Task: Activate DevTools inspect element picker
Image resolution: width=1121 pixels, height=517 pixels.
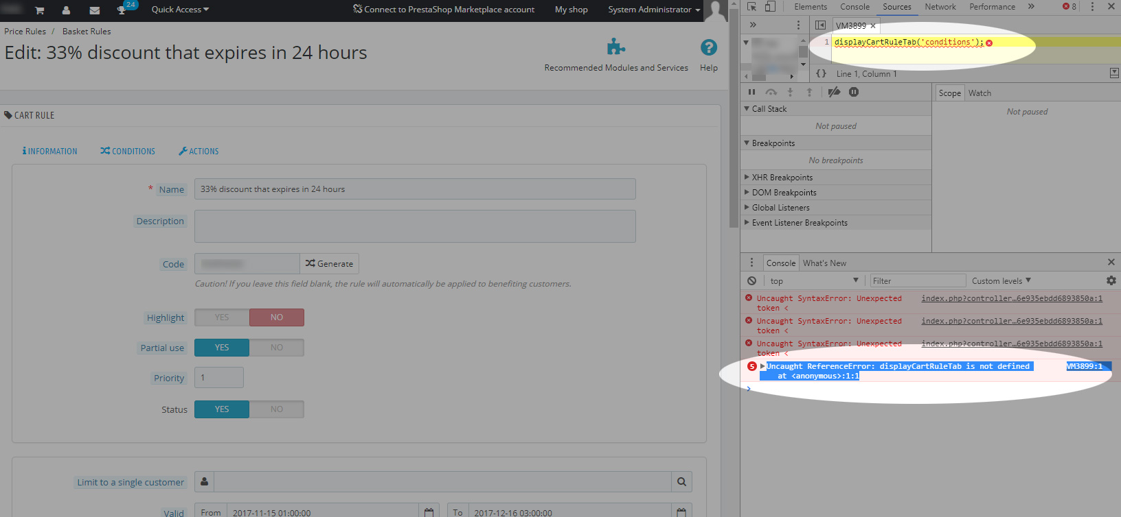Action: (752, 7)
